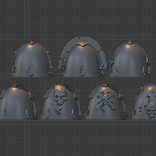Click the top-right plain trimmed shoulder pad
Screen dimensions: 156x156
pyautogui.click(x=130, y=59)
